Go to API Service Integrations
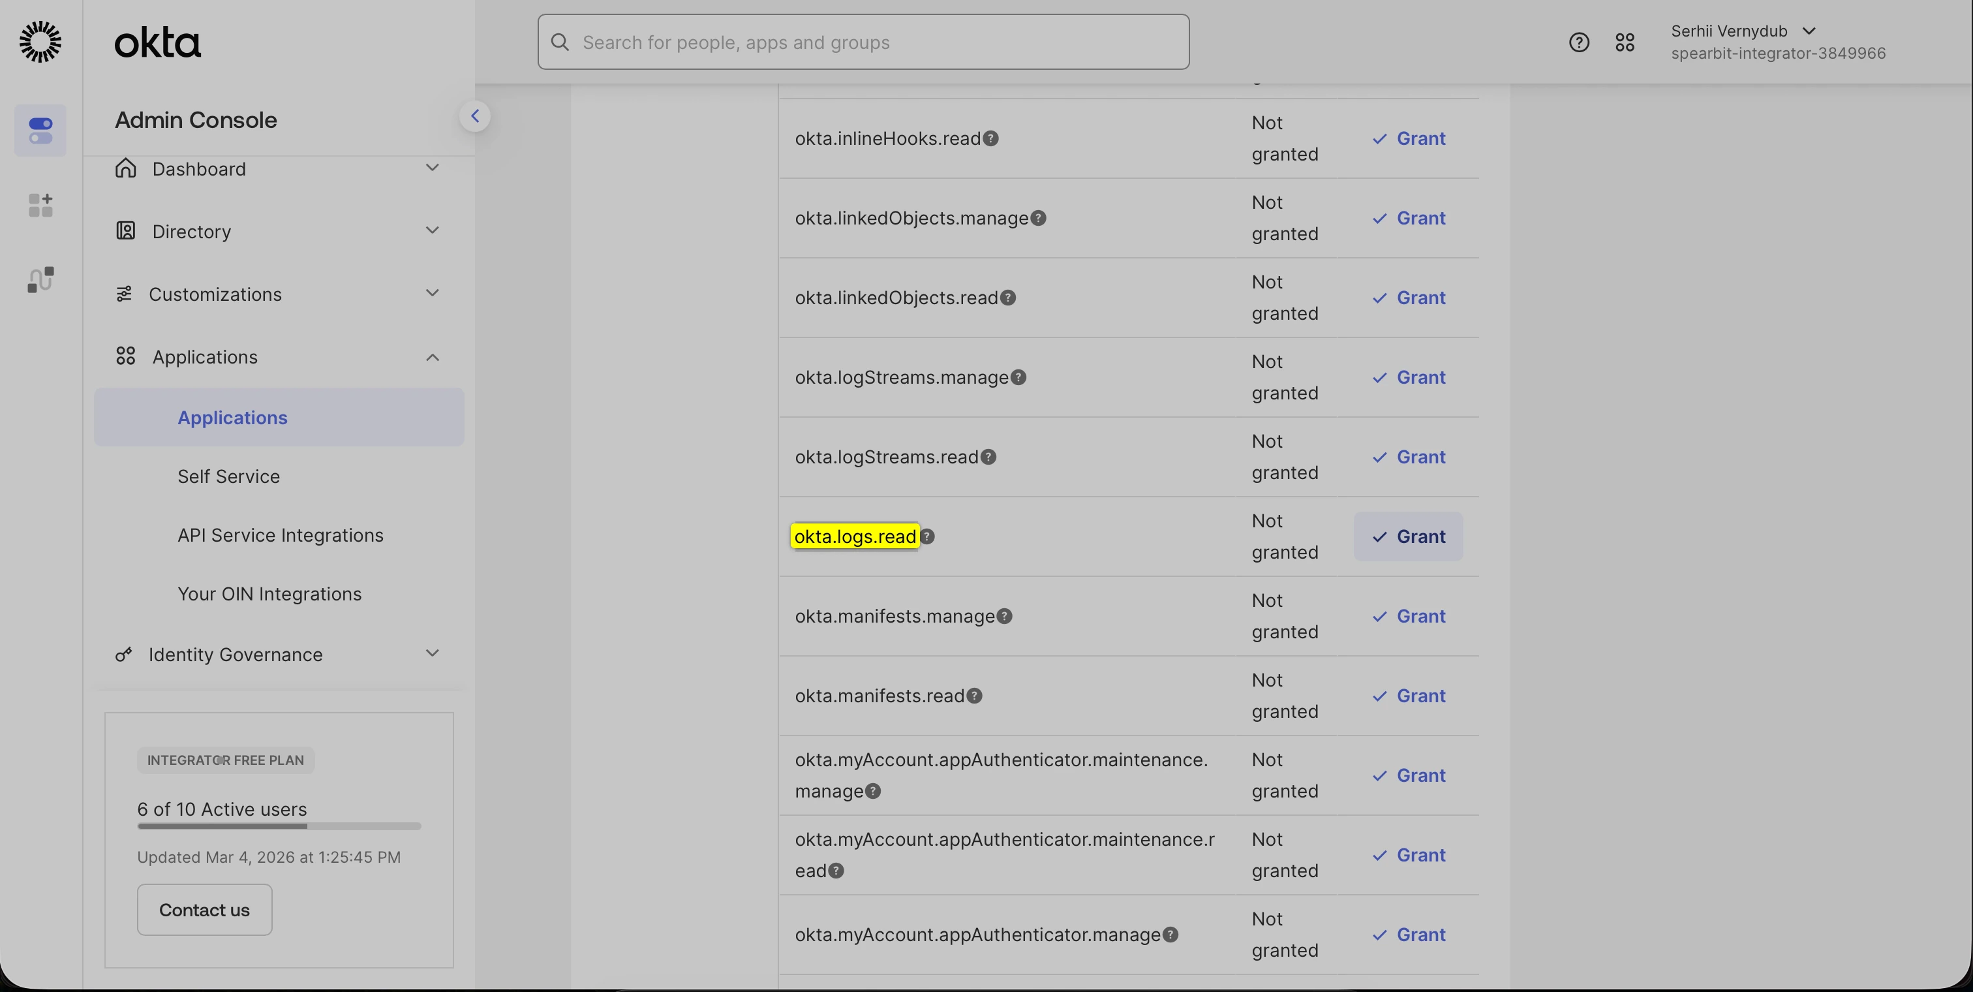This screenshot has height=992, width=1973. coord(281,535)
